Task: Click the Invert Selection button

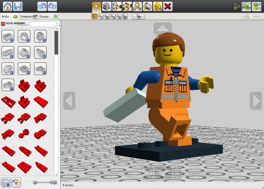Action: coord(138,16)
